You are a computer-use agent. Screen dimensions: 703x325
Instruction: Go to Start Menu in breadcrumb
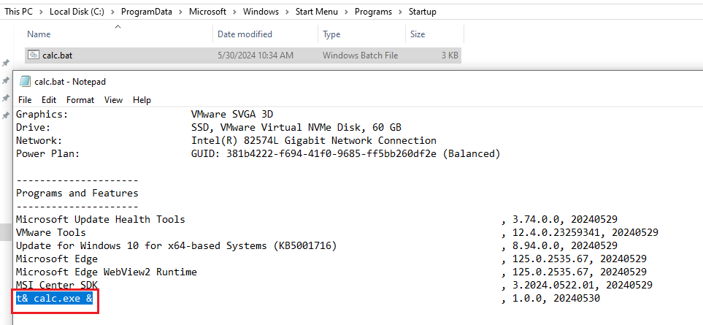317,12
